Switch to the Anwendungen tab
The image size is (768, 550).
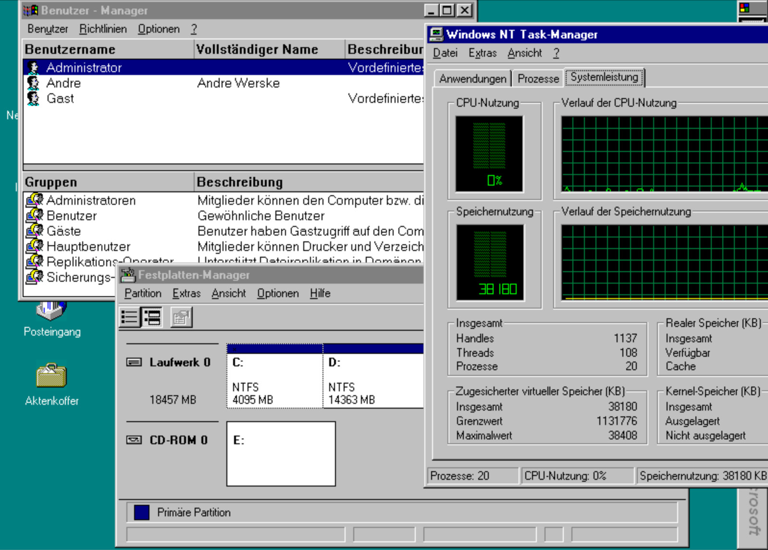click(473, 78)
